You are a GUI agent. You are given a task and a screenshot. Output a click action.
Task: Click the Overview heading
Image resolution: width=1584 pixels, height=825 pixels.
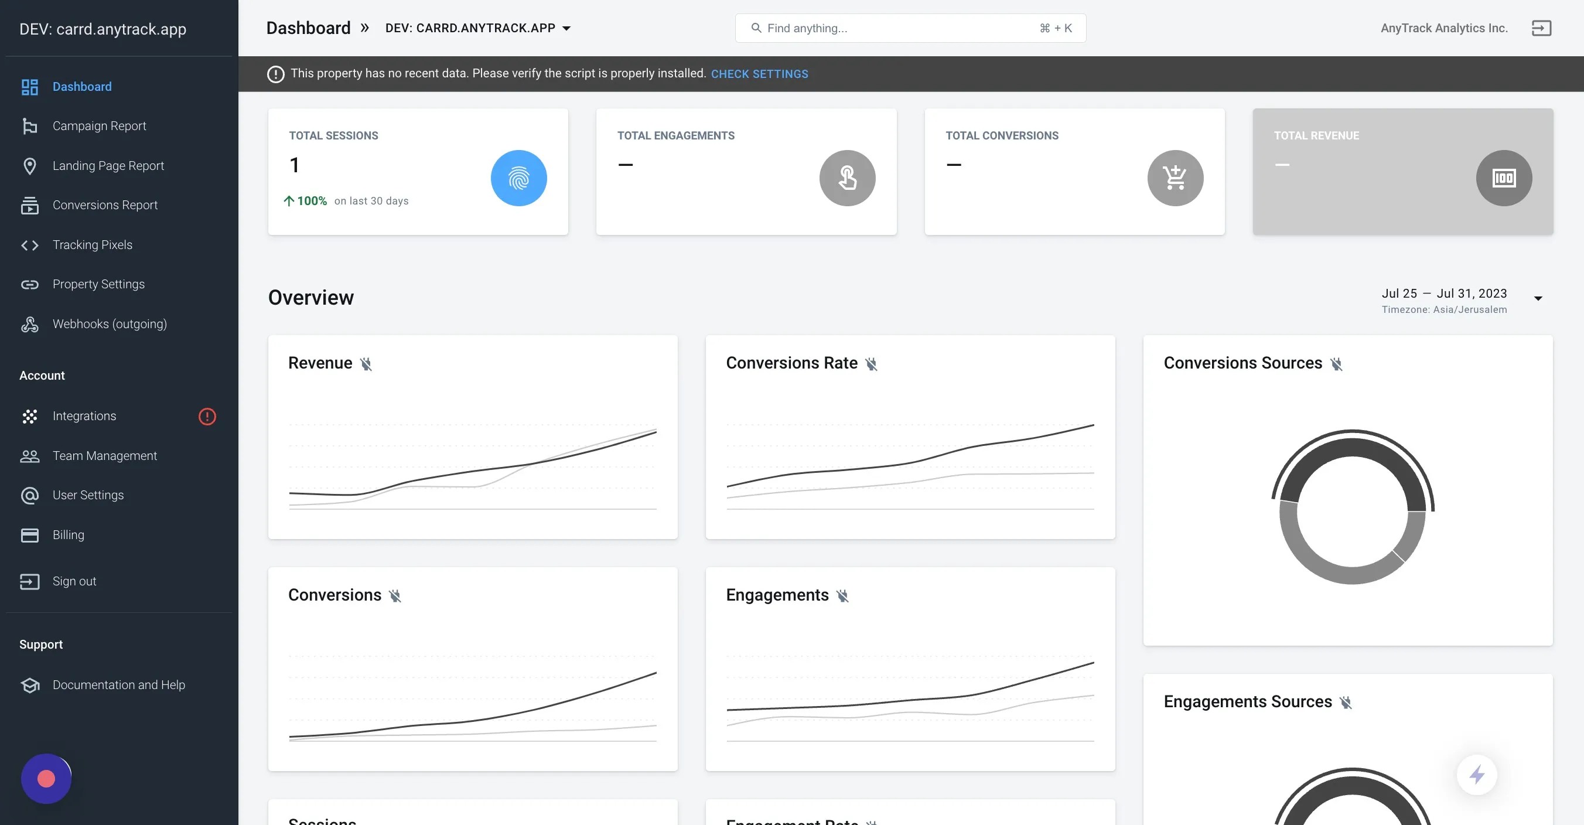(x=310, y=298)
